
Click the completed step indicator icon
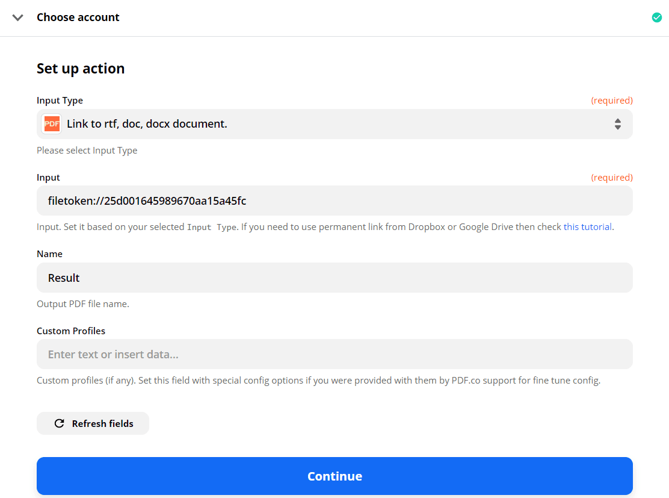656,17
